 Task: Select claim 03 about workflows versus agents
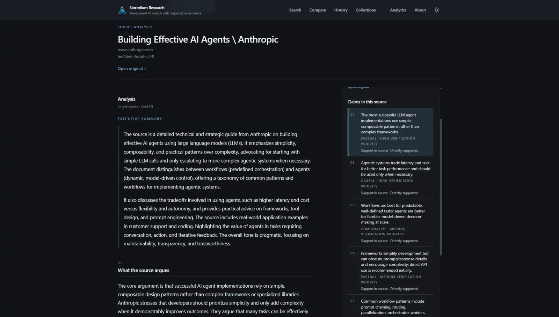(x=390, y=223)
